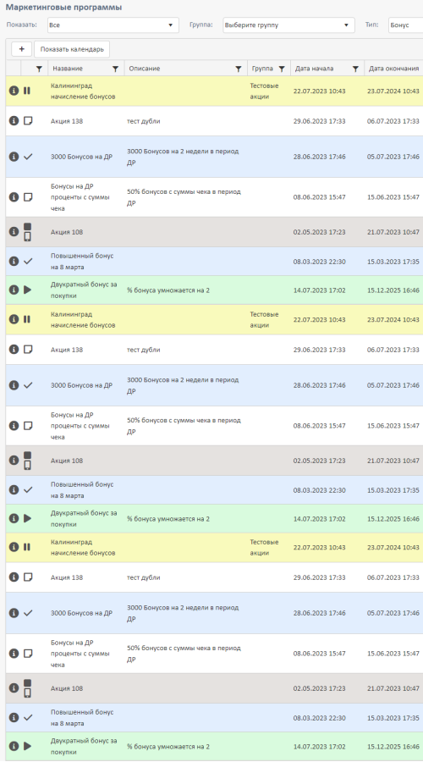Click the pause icon of the second Калининград row

[x=27, y=319]
